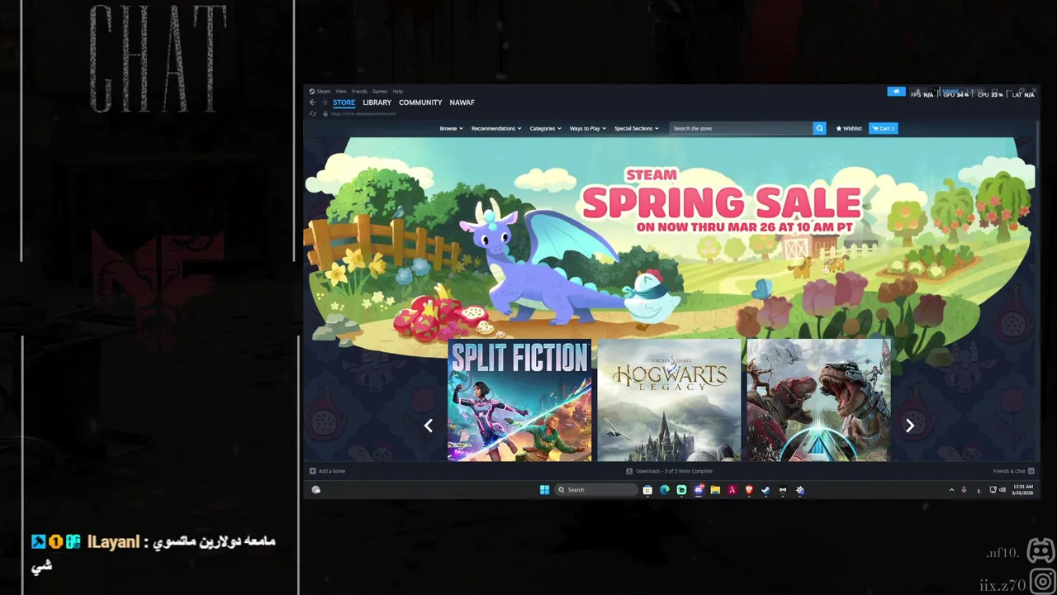Open the Games menu
The width and height of the screenshot is (1057, 595).
tap(380, 92)
